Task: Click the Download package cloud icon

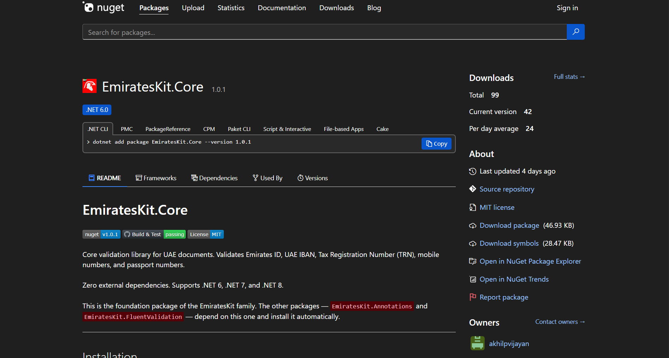Action: click(473, 226)
